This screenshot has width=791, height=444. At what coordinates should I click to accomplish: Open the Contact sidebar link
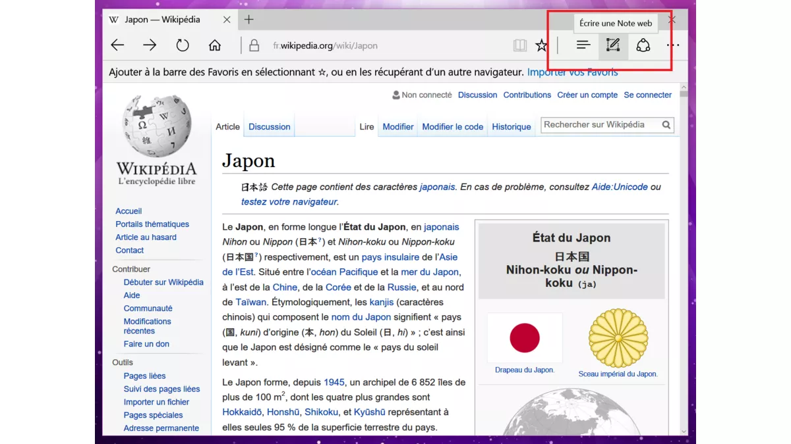coord(129,251)
